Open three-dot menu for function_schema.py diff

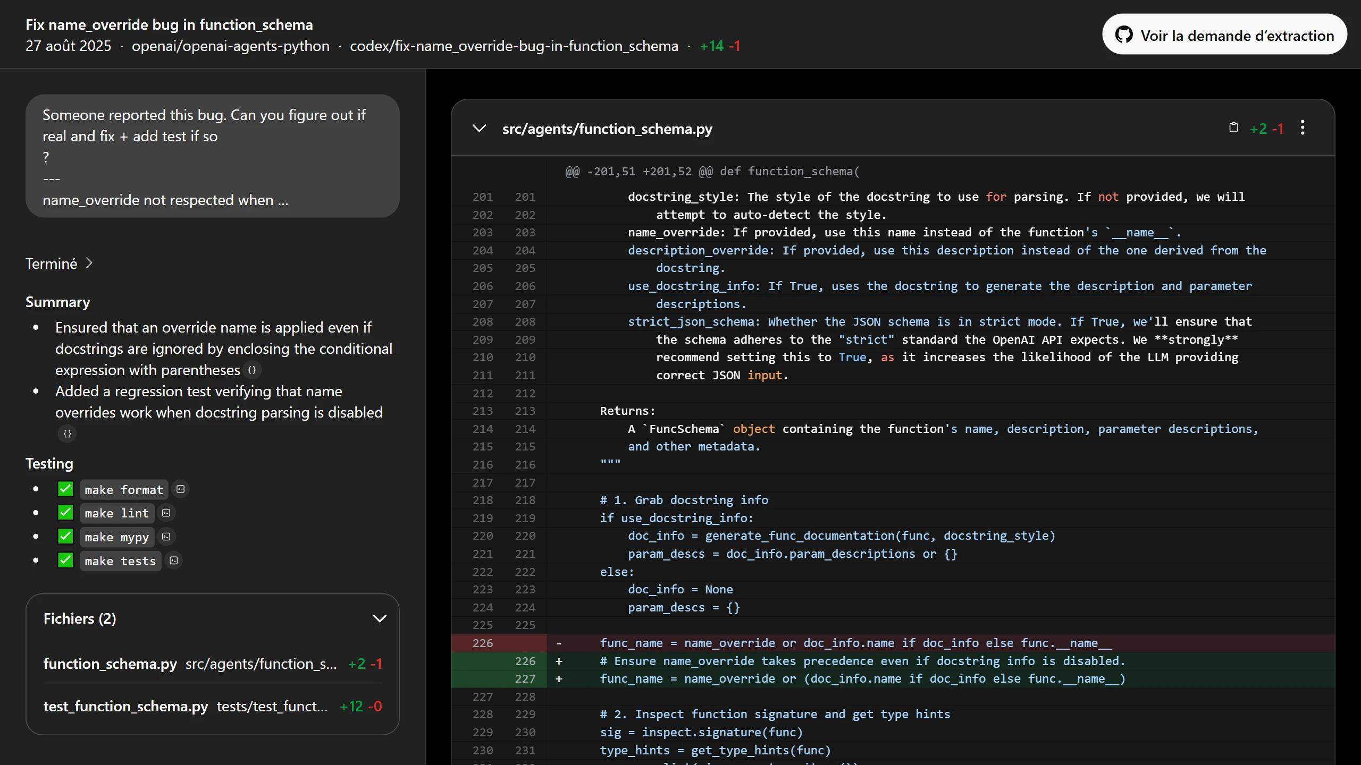tap(1302, 127)
